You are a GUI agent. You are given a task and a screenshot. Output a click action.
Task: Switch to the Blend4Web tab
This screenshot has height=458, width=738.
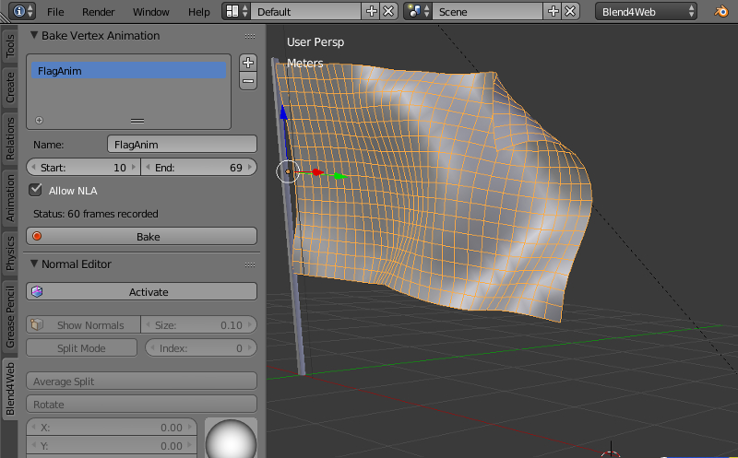tap(10, 389)
